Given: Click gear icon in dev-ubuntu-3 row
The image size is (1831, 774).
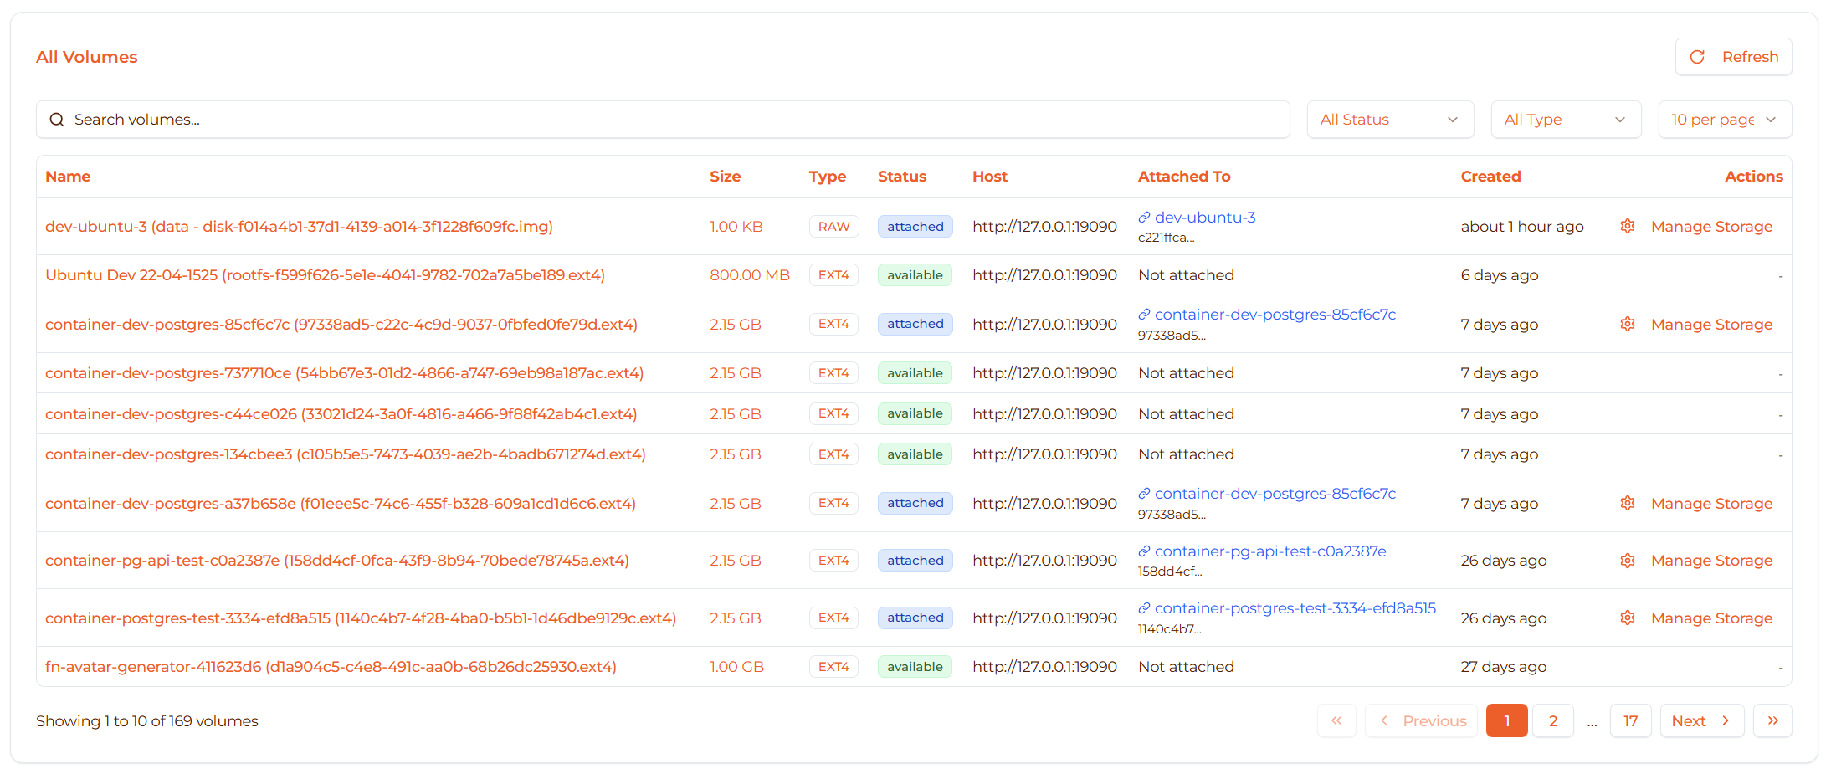Looking at the screenshot, I should pyautogui.click(x=1627, y=227).
